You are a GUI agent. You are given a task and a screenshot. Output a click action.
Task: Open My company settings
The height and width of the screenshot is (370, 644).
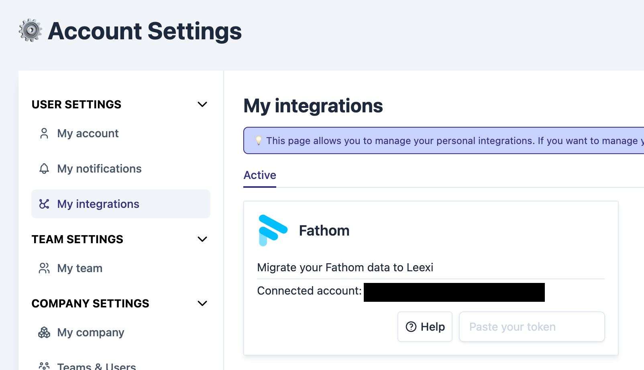click(x=120, y=332)
